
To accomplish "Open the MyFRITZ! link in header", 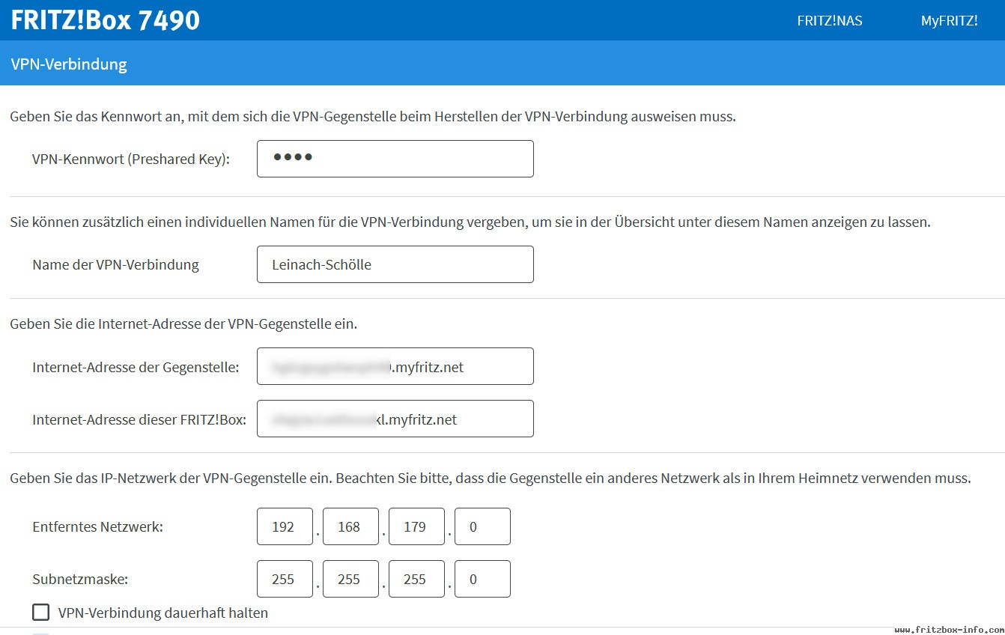I will [949, 21].
